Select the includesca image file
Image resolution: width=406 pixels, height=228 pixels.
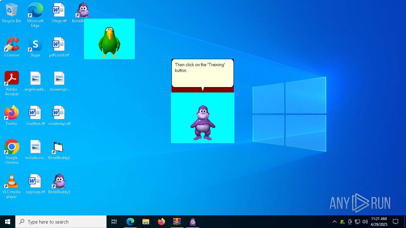35,150
